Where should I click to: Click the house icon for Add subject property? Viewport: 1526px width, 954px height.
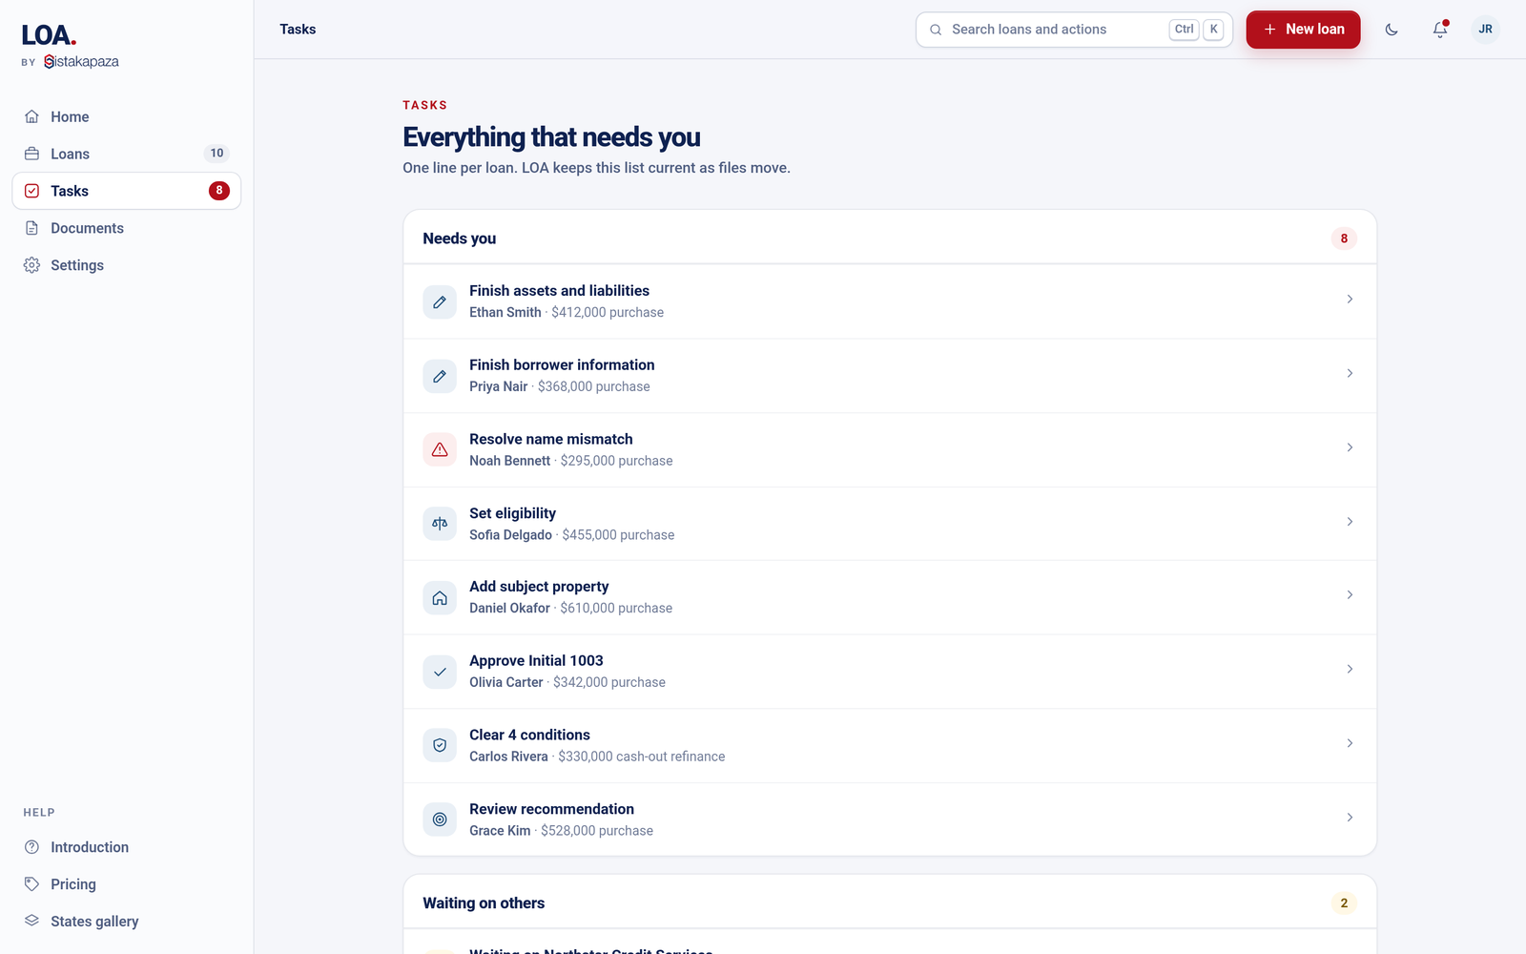coord(440,598)
